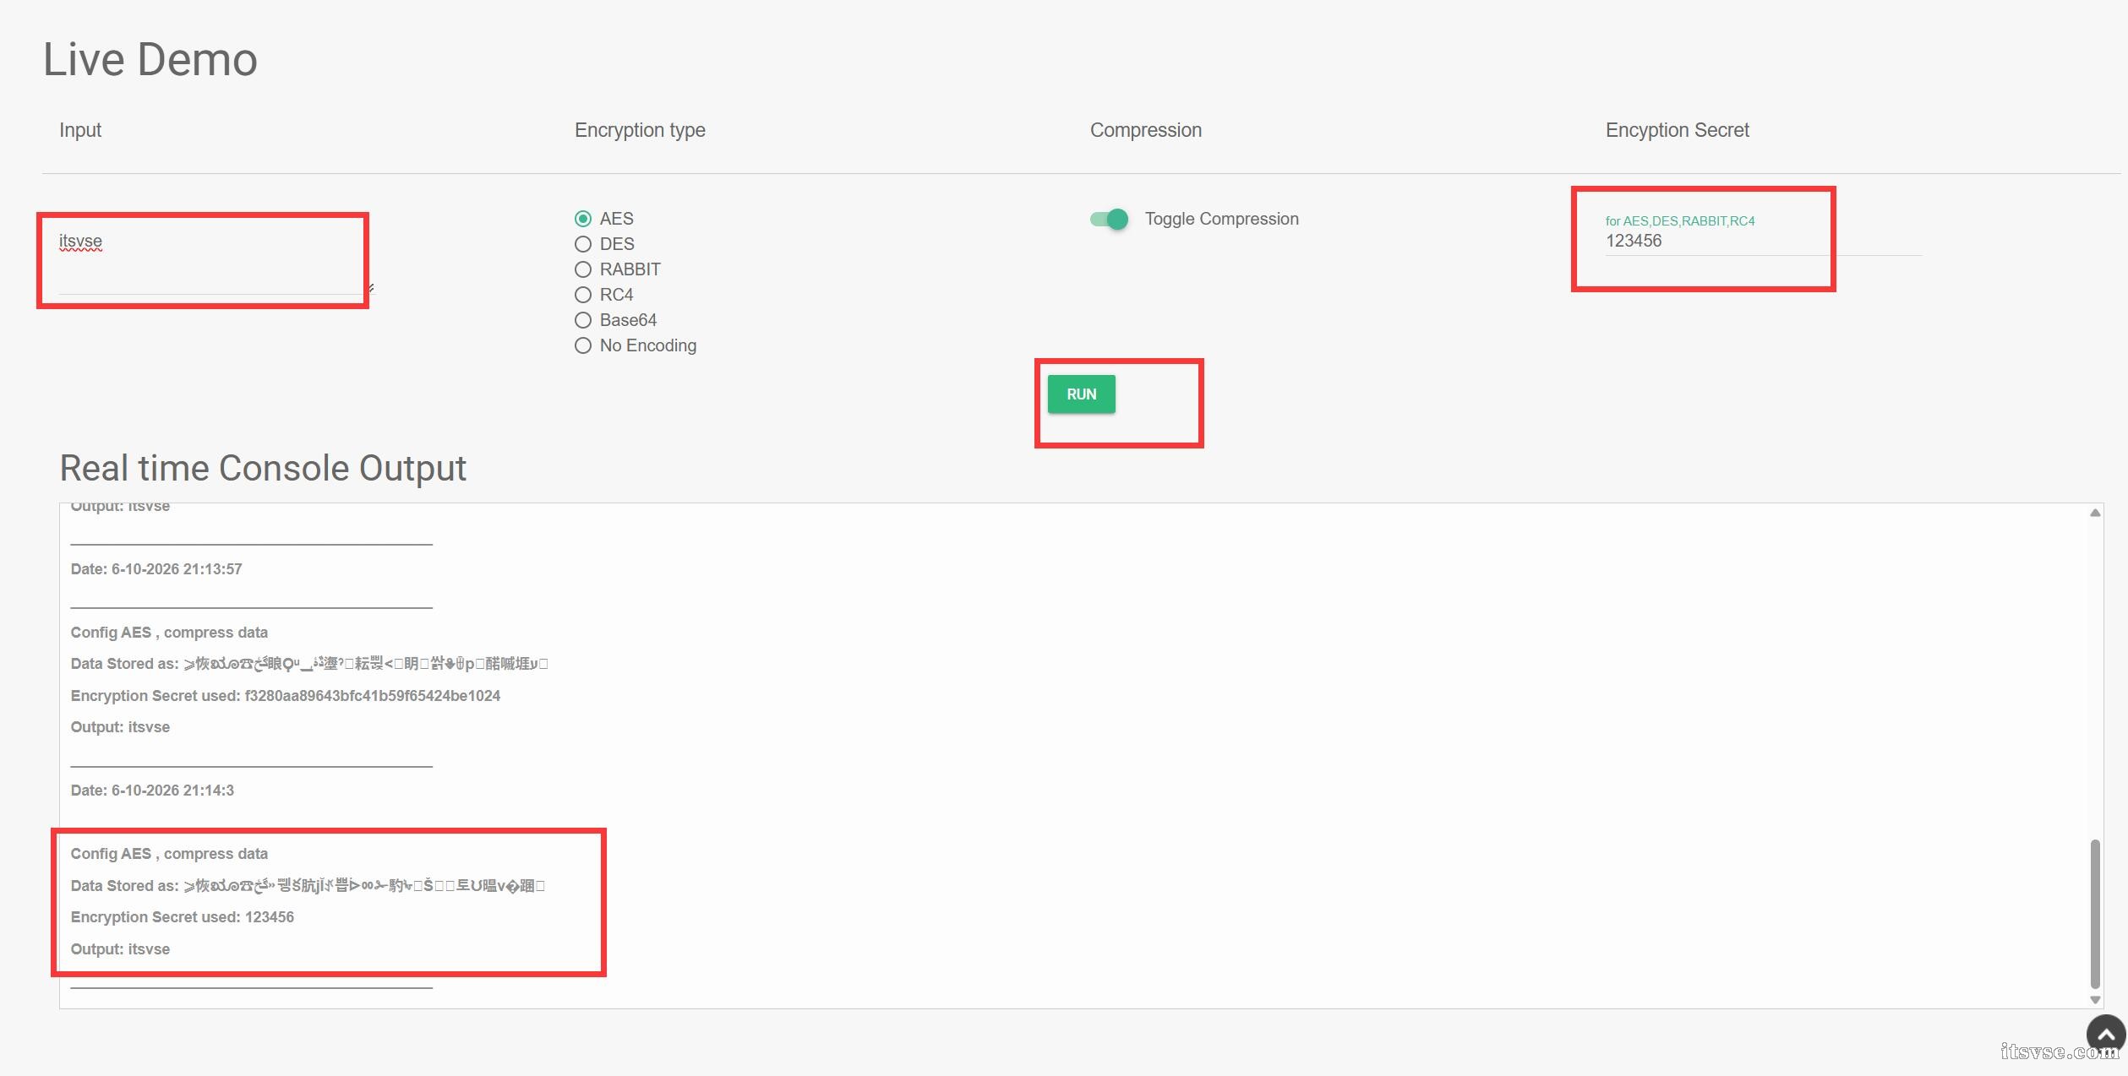The image size is (2128, 1076).
Task: Click the console scrollbar down arrow
Action: pyautogui.click(x=2095, y=999)
